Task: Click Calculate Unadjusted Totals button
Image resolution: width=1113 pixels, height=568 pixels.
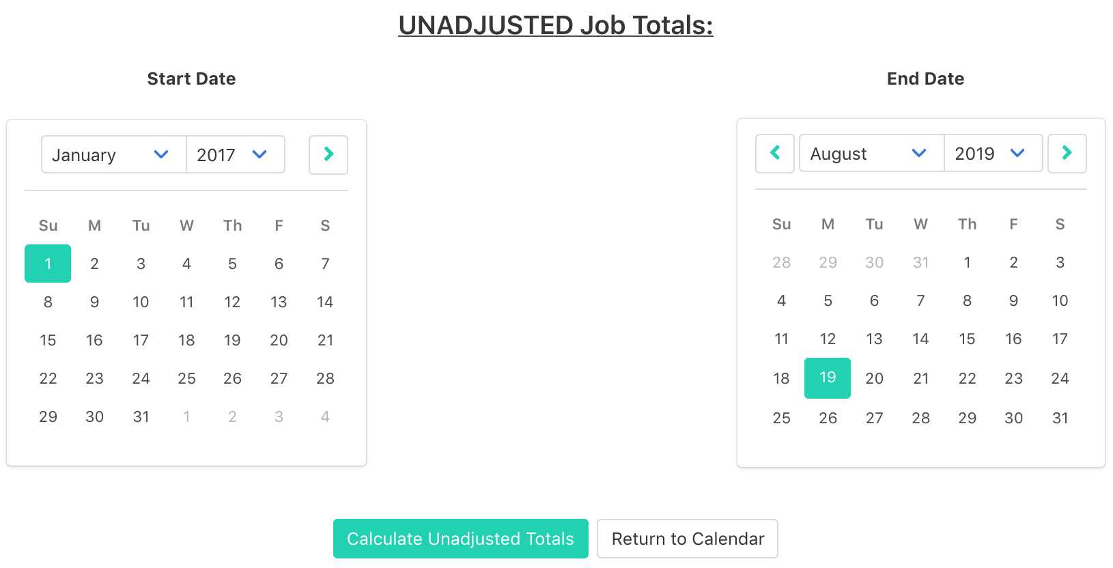Action: 460,539
